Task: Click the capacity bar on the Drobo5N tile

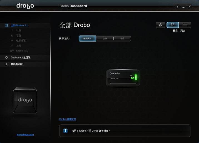Action: tap(123, 83)
